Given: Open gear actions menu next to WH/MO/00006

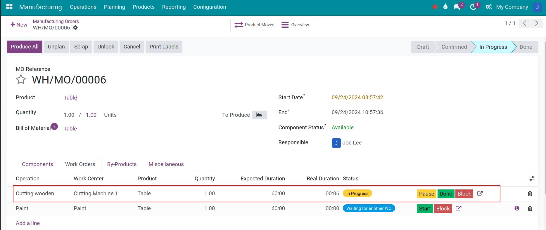Looking at the screenshot, I should pyautogui.click(x=75, y=28).
